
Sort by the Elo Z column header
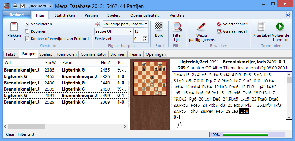107,63
